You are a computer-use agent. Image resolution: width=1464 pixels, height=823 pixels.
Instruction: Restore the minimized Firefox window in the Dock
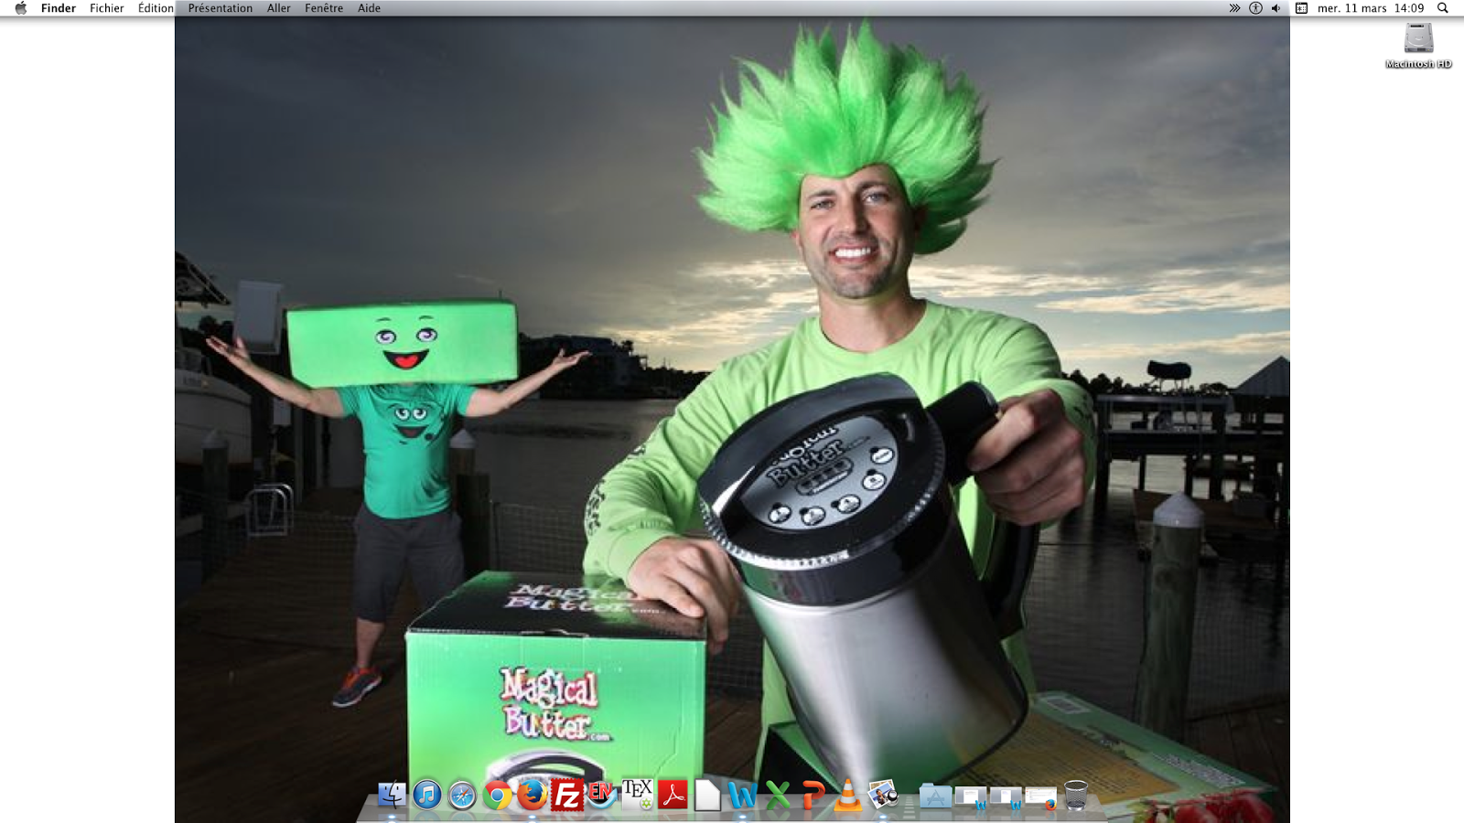coord(1041,798)
